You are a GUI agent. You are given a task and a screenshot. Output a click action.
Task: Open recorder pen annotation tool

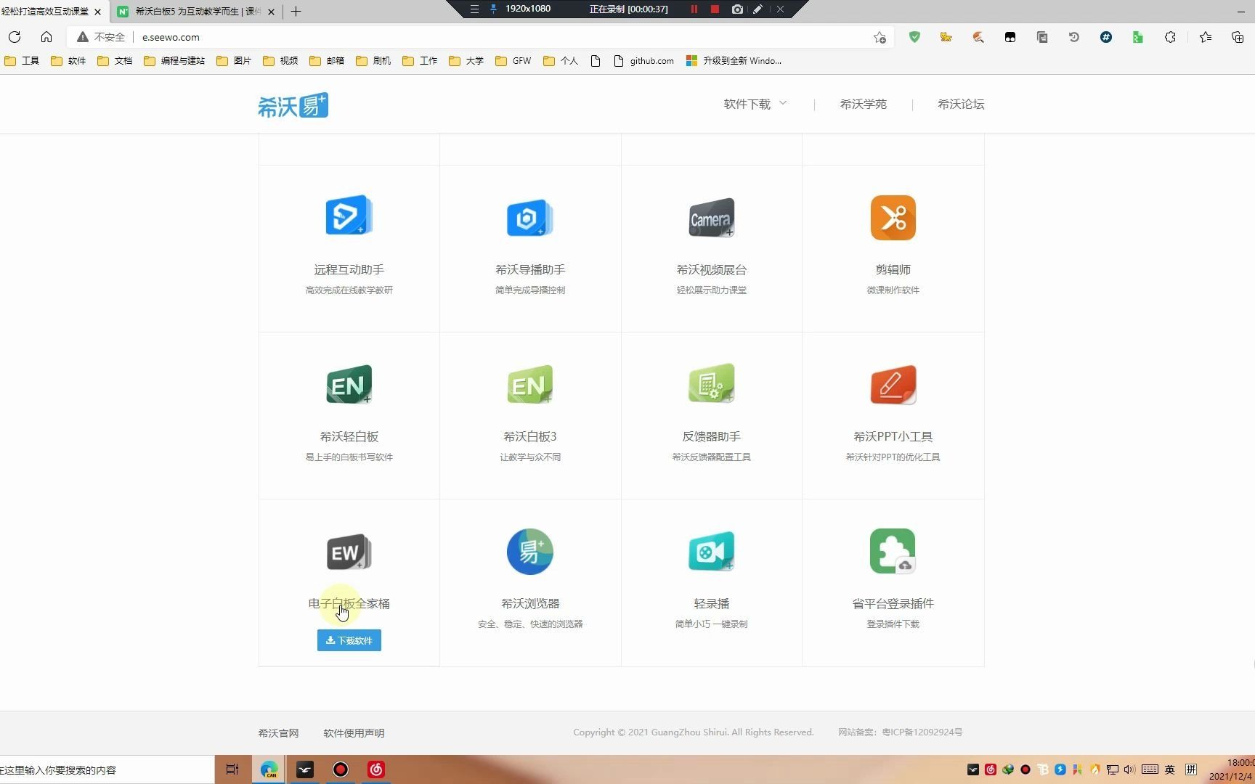(x=758, y=9)
